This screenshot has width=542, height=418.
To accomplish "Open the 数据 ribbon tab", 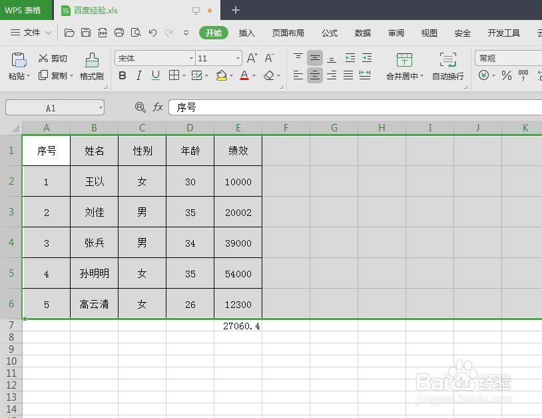I will pos(363,33).
